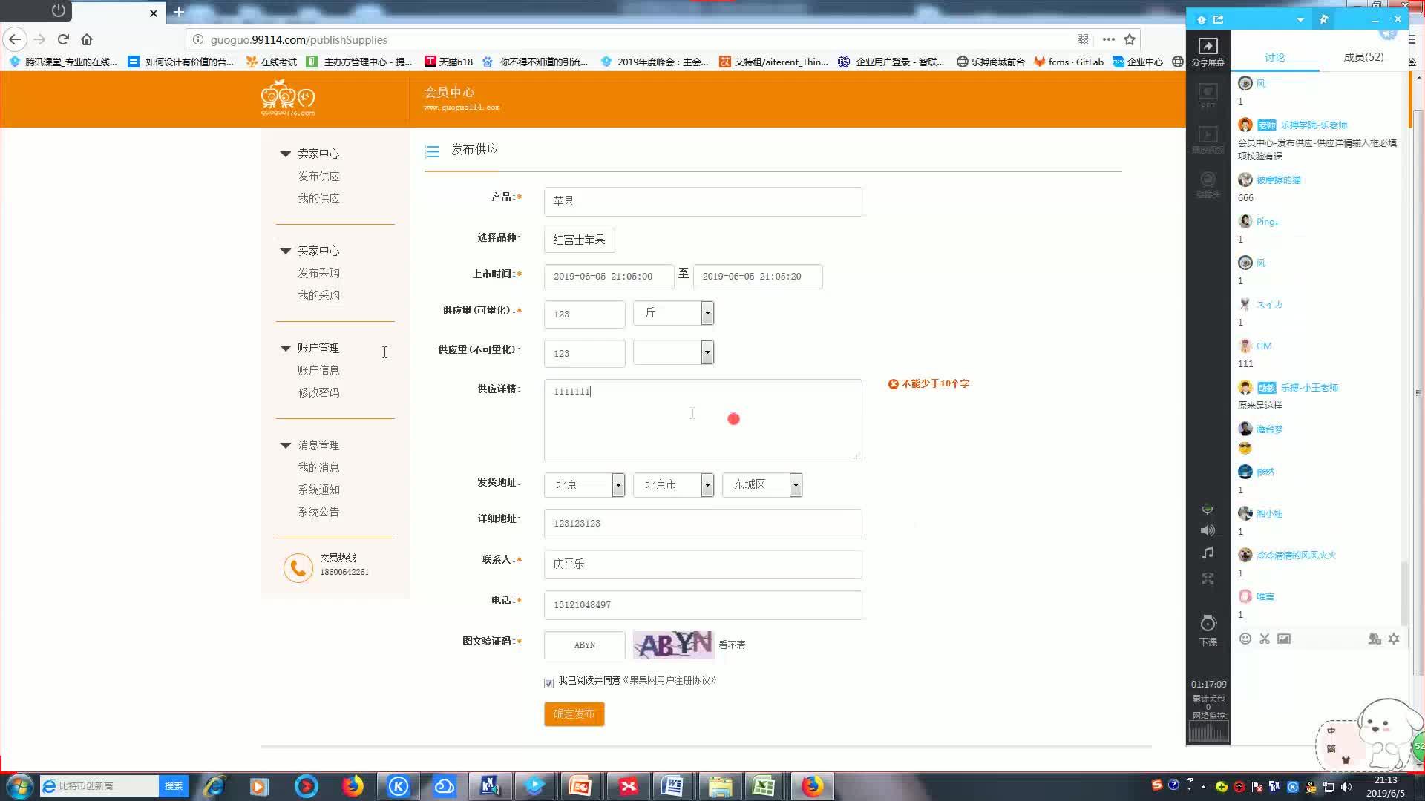1425x801 pixels.
Task: Click the camera icon in classroom sidebar
Action: 1208,185
